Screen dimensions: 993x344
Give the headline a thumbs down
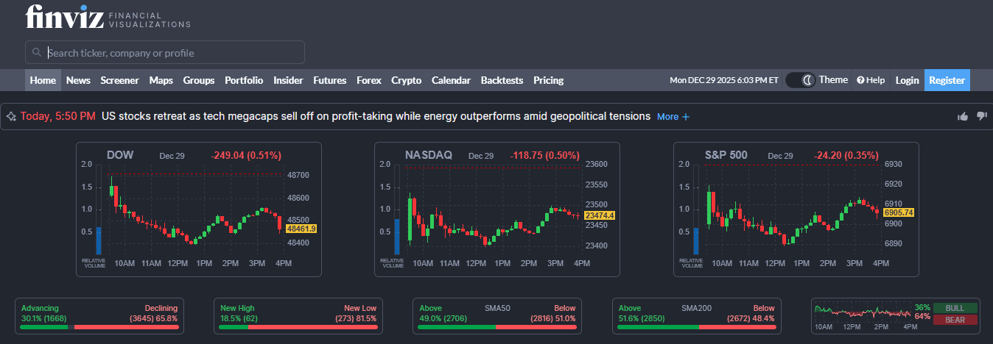pyautogui.click(x=981, y=116)
